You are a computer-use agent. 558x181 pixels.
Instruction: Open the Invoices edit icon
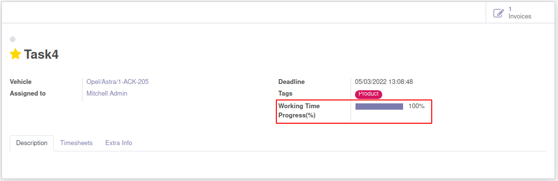pos(499,13)
